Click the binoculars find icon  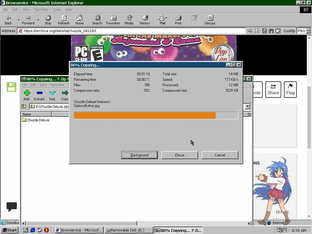pos(271,31)
